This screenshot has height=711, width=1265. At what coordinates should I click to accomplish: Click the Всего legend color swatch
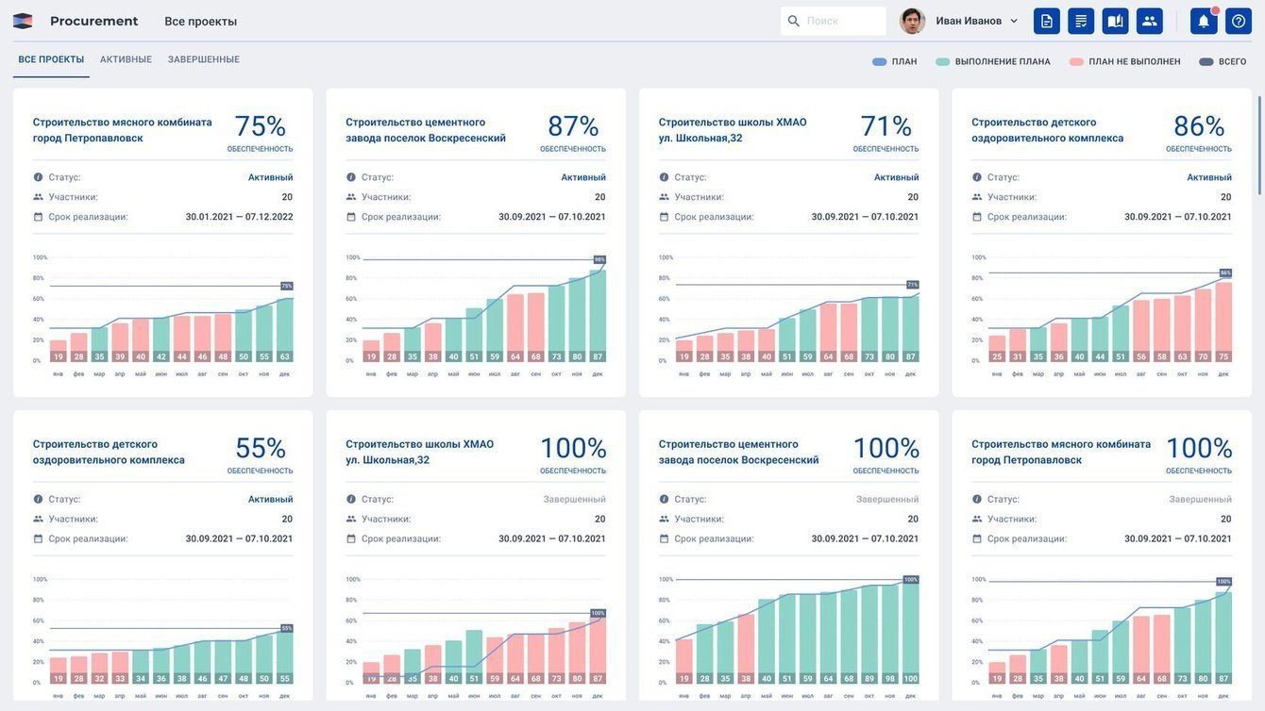pyautogui.click(x=1206, y=61)
